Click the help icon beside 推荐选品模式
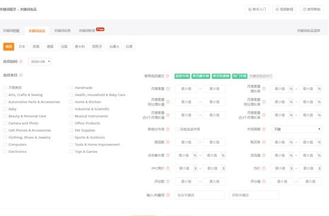329x216 pixels. (x=167, y=76)
